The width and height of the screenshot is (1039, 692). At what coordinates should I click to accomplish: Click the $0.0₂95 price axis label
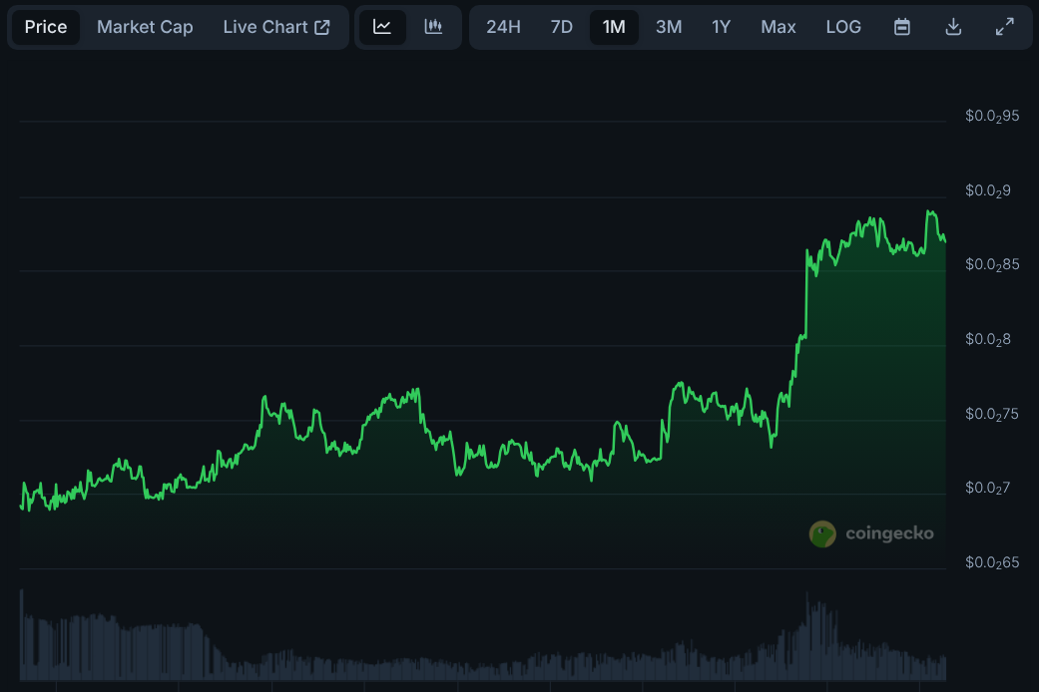pos(992,116)
